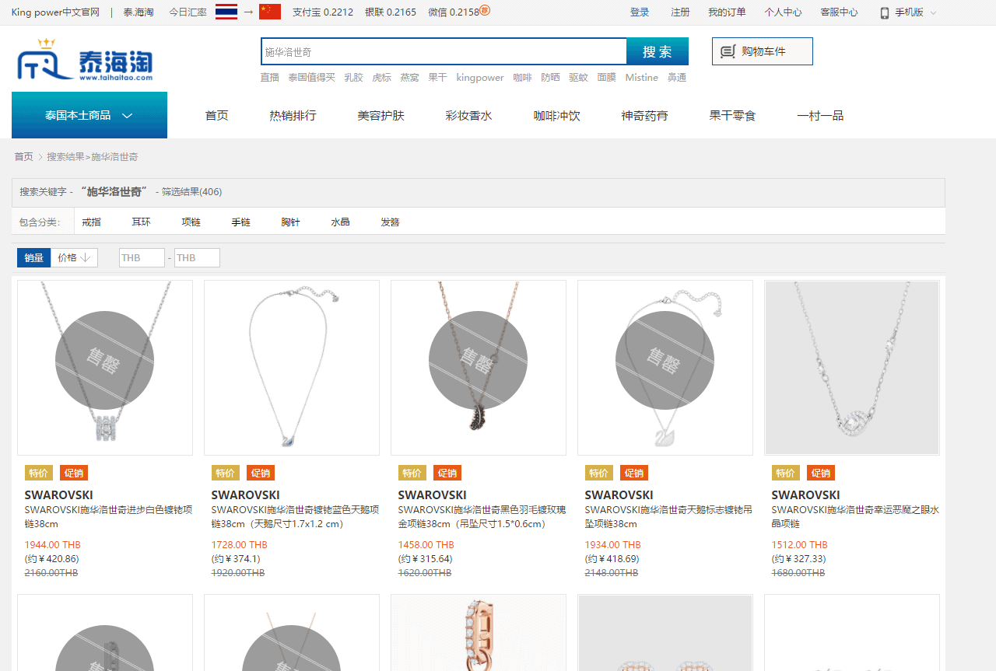This screenshot has width=996, height=671.
Task: Click King power中文官网 link
Action: pyautogui.click(x=55, y=12)
